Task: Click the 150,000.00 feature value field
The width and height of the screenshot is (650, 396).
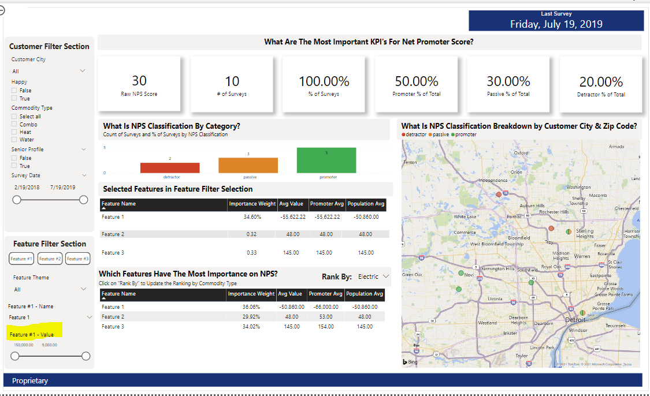Action: pyautogui.click(x=24, y=345)
